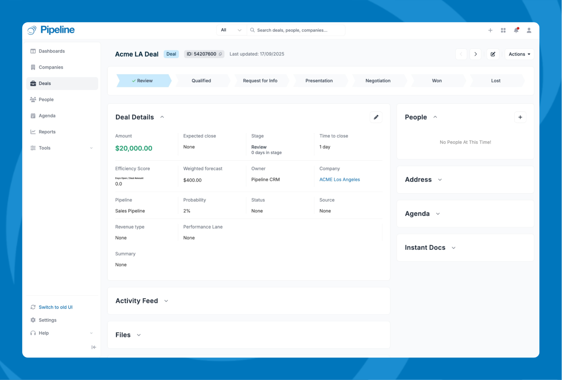The width and height of the screenshot is (562, 380).
Task: Open Companies in the sidebar
Action: pyautogui.click(x=51, y=67)
